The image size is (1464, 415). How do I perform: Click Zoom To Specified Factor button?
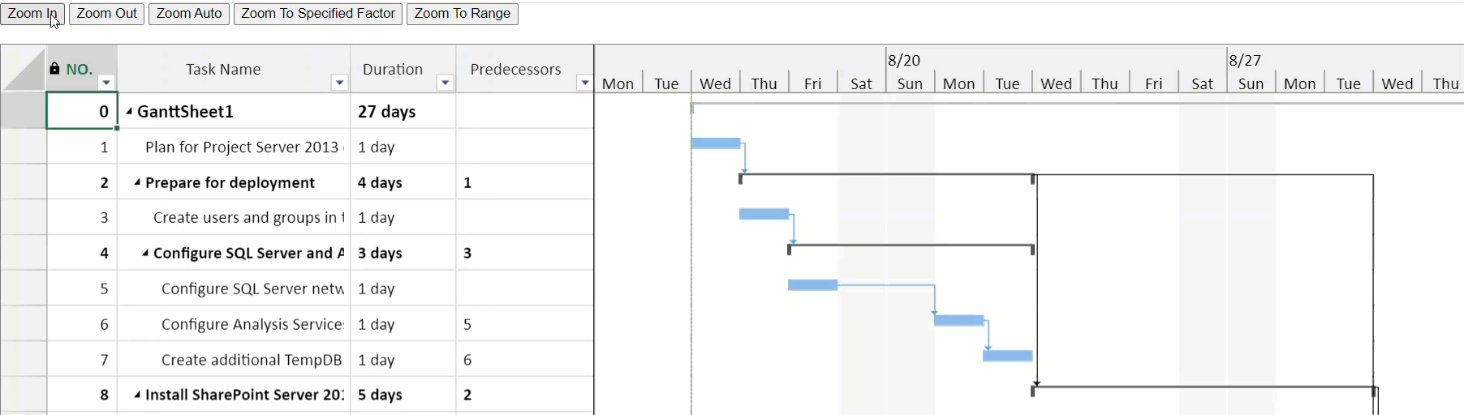318,14
